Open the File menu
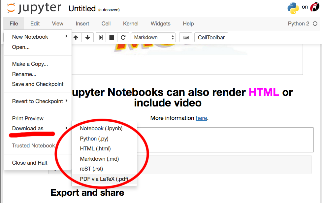The height and width of the screenshot is (203, 322). point(14,24)
